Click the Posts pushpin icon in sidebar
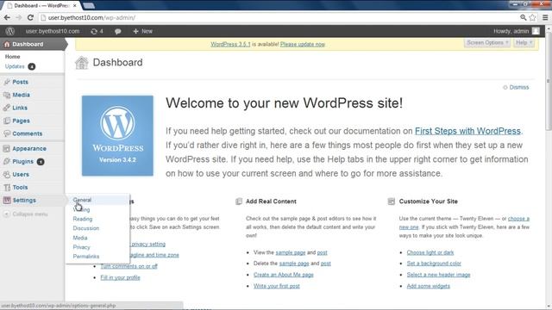The image size is (552, 310). (x=7, y=82)
